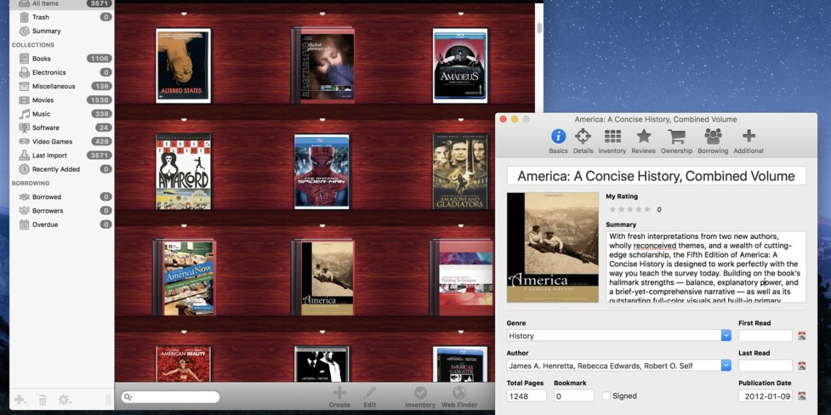Set the My Rating stars
Image resolution: width=831 pixels, height=415 pixels.
628,209
